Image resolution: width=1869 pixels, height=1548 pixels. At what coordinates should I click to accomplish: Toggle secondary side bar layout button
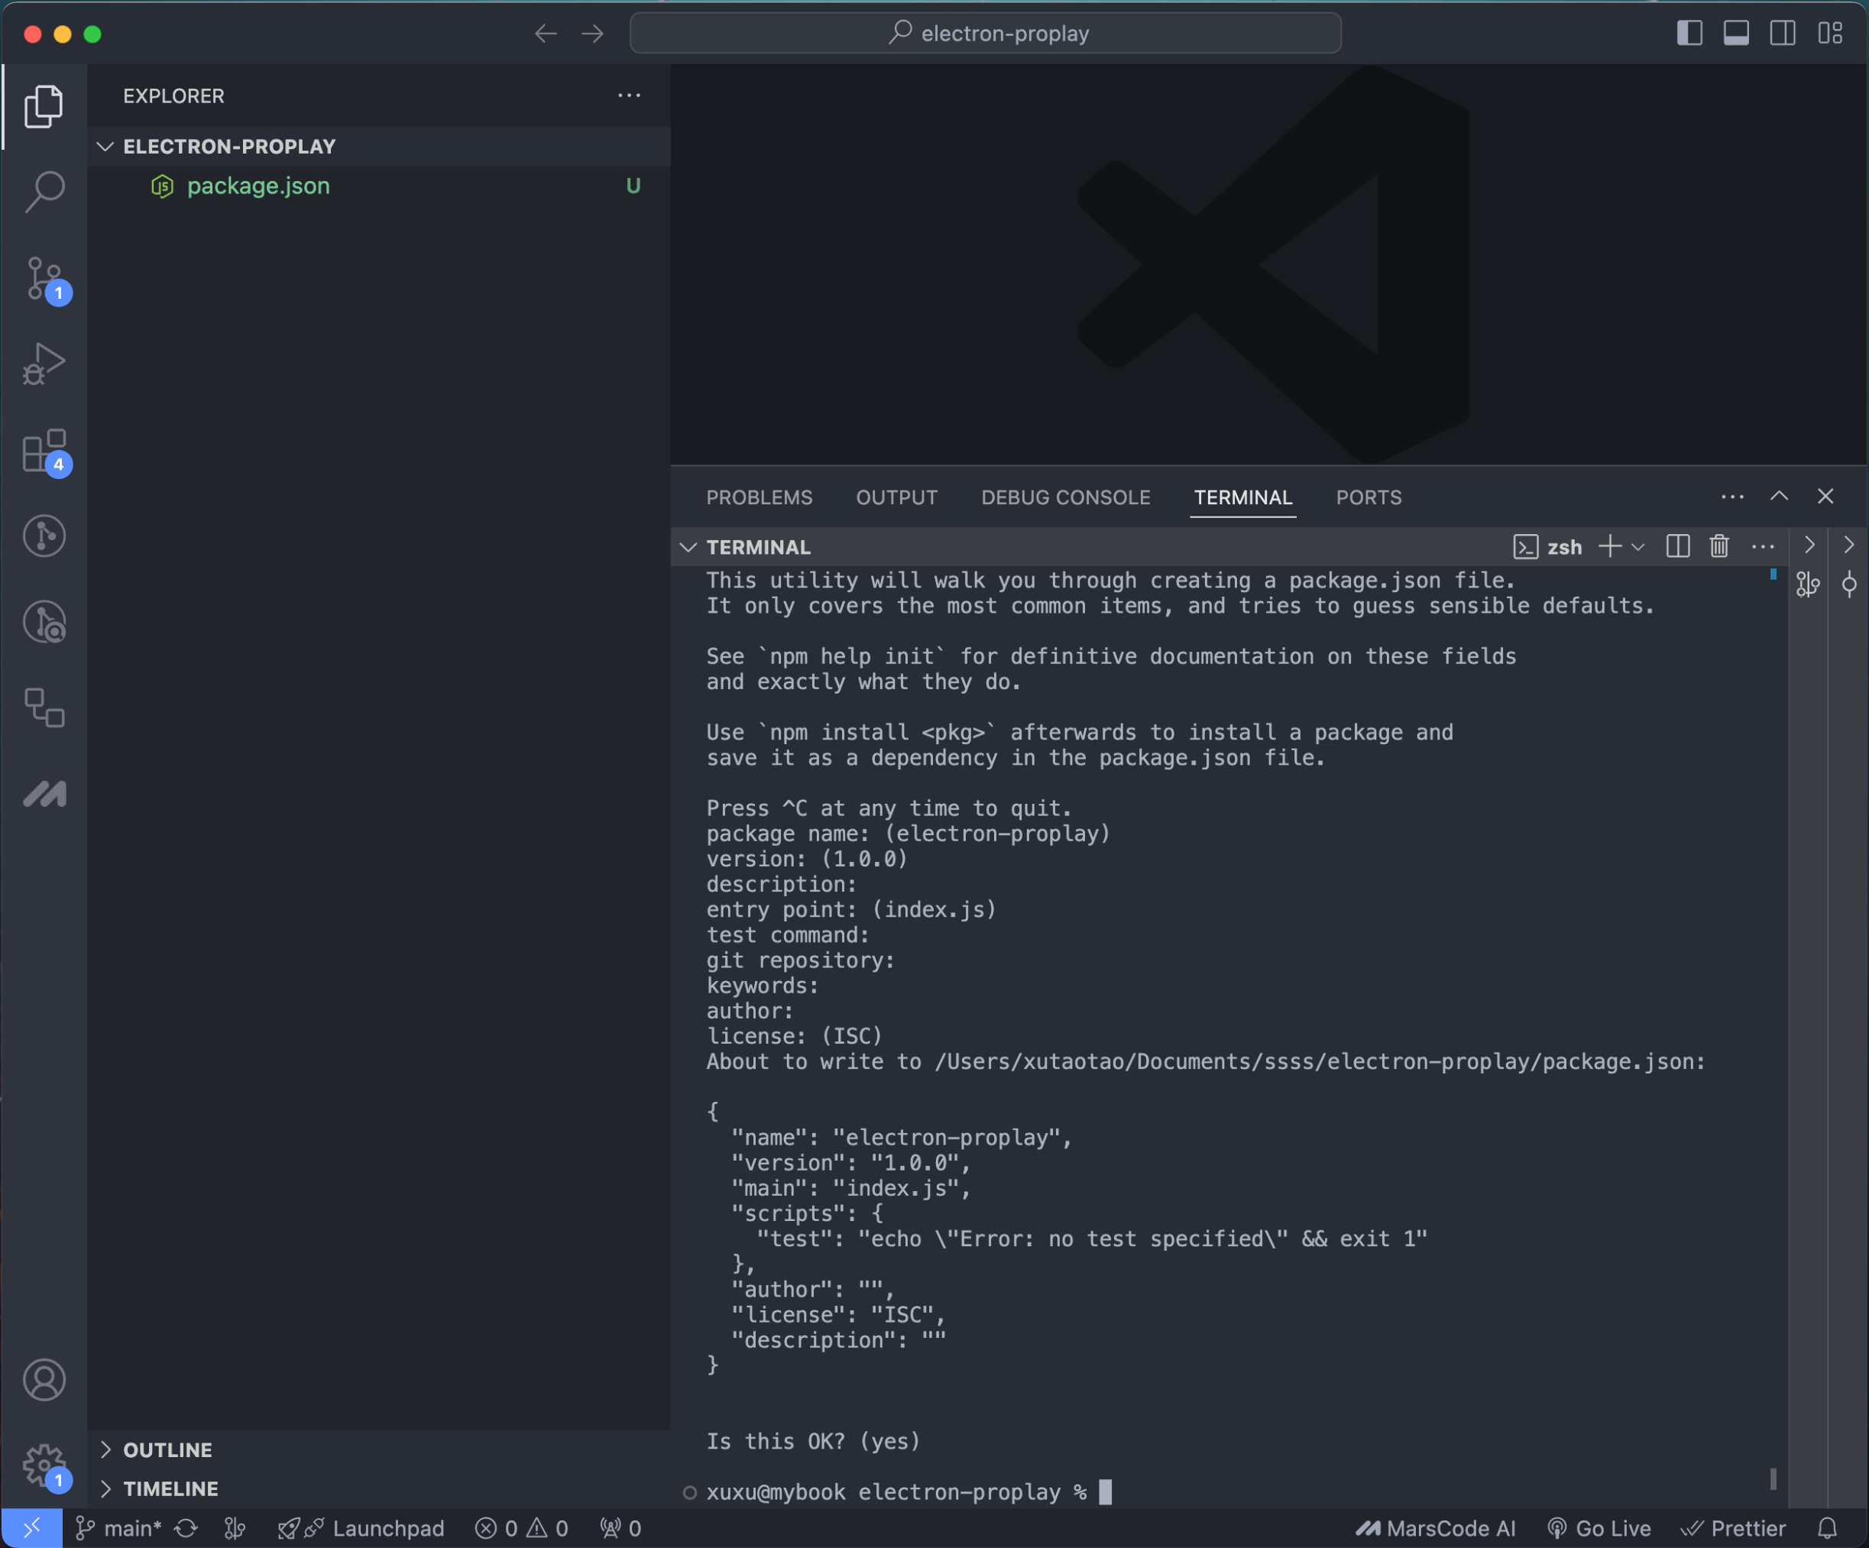(1783, 34)
